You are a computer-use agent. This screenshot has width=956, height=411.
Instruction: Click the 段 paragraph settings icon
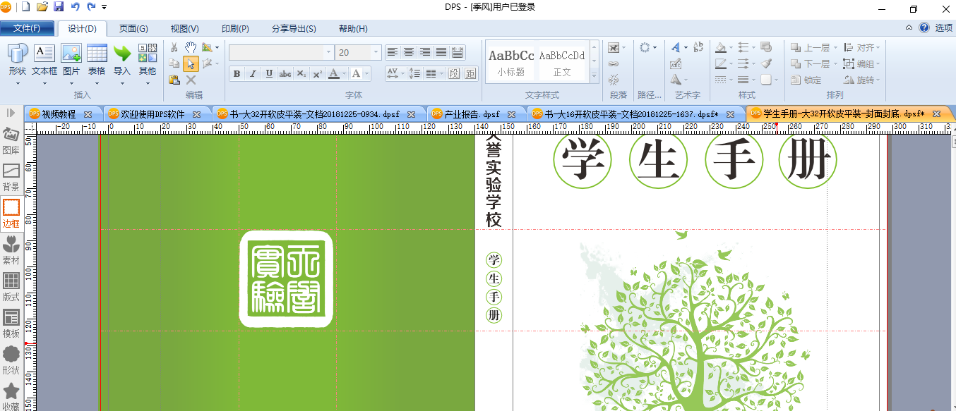click(454, 73)
